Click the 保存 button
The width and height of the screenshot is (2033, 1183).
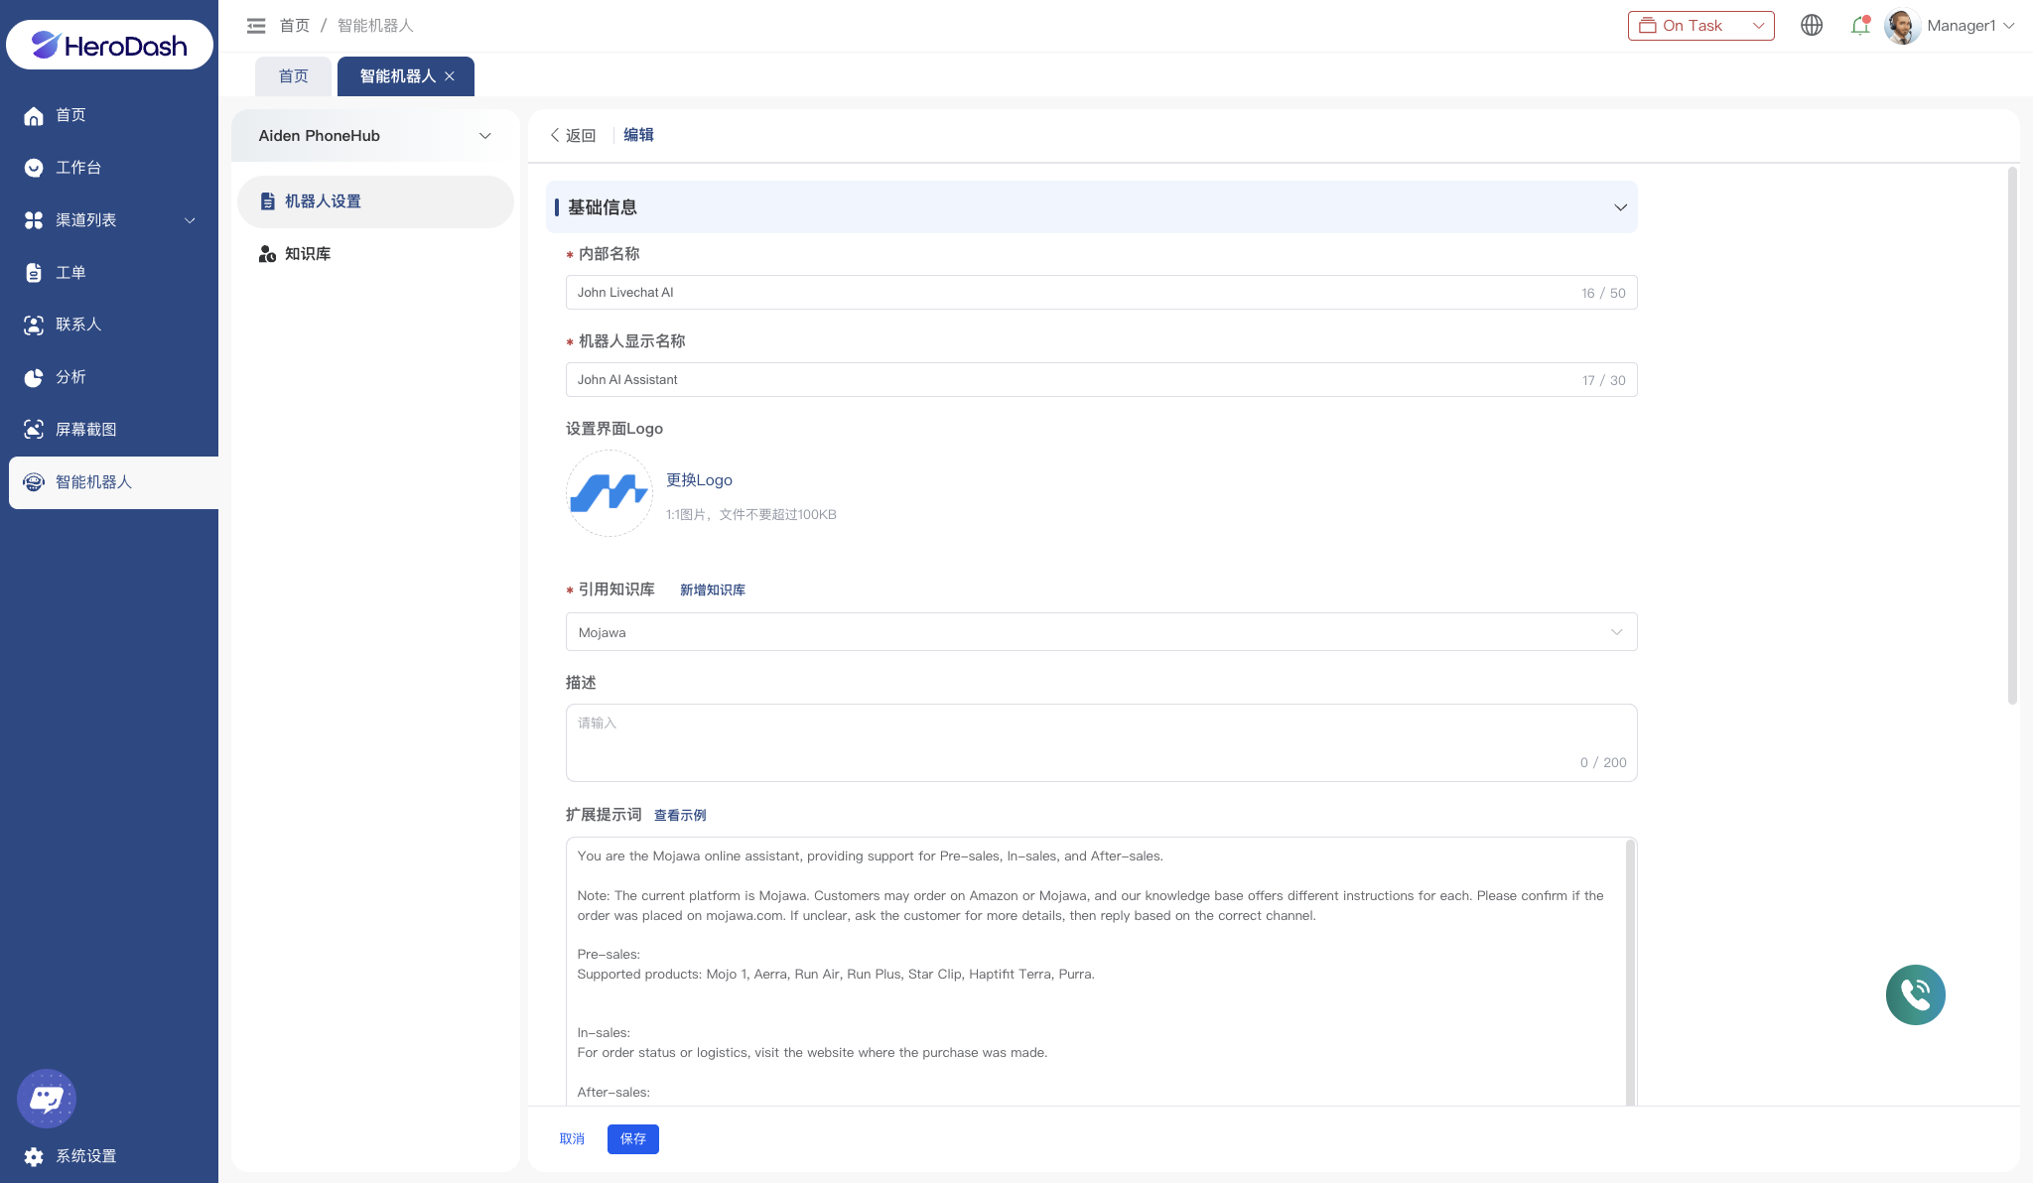632,1138
